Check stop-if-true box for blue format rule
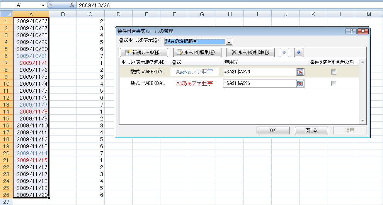This screenshot has width=383, height=205. 334,72
